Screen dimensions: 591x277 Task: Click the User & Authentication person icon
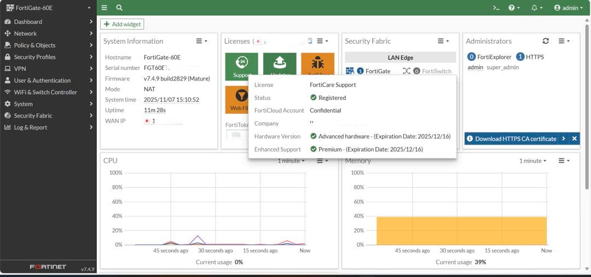(x=7, y=80)
